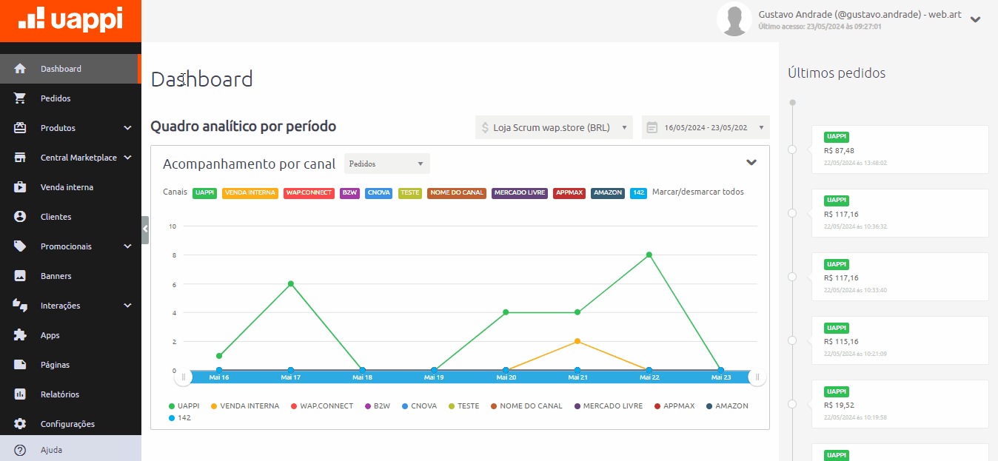This screenshot has height=461, width=998.
Task: Toggle the B2W channel tag
Action: (x=349, y=192)
